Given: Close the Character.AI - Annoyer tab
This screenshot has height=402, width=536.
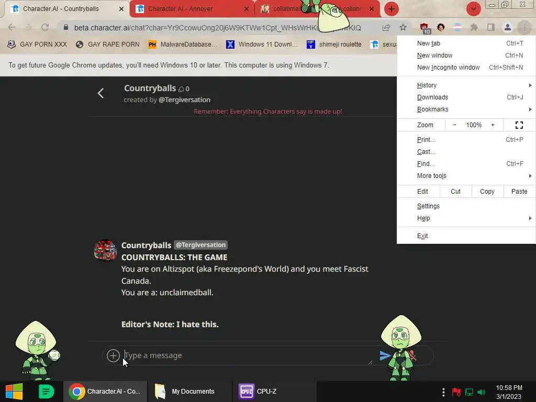Looking at the screenshot, I should 246,9.
